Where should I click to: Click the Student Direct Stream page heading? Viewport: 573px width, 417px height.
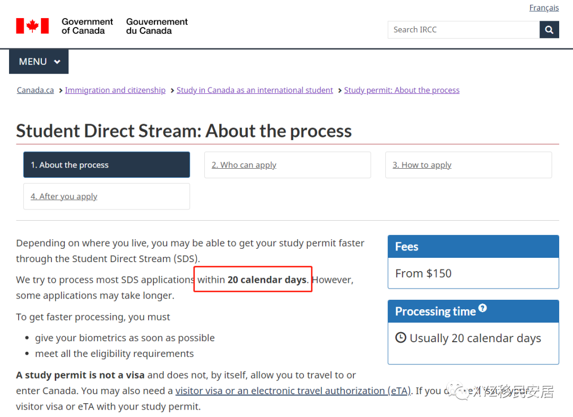tap(184, 131)
